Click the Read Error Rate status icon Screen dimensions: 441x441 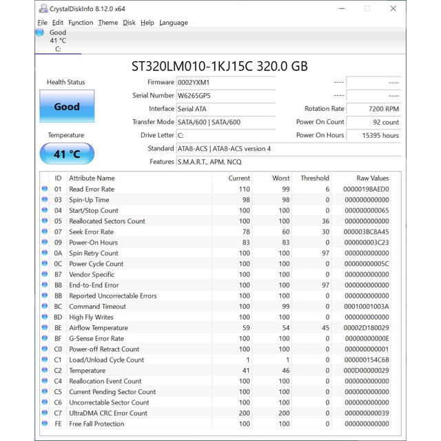pyautogui.click(x=45, y=189)
